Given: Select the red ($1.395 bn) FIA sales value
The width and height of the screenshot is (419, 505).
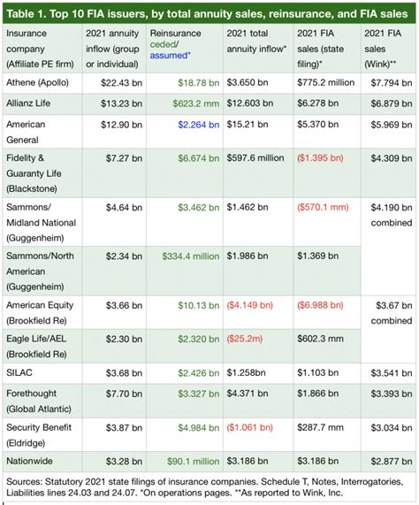Looking at the screenshot, I should [x=320, y=158].
